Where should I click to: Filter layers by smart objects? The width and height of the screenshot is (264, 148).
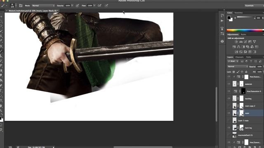(260, 61)
